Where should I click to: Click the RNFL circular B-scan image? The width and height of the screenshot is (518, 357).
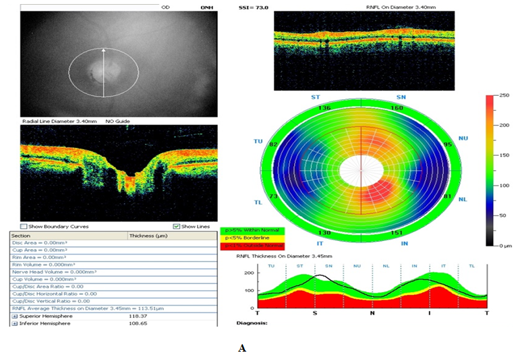[x=365, y=51]
